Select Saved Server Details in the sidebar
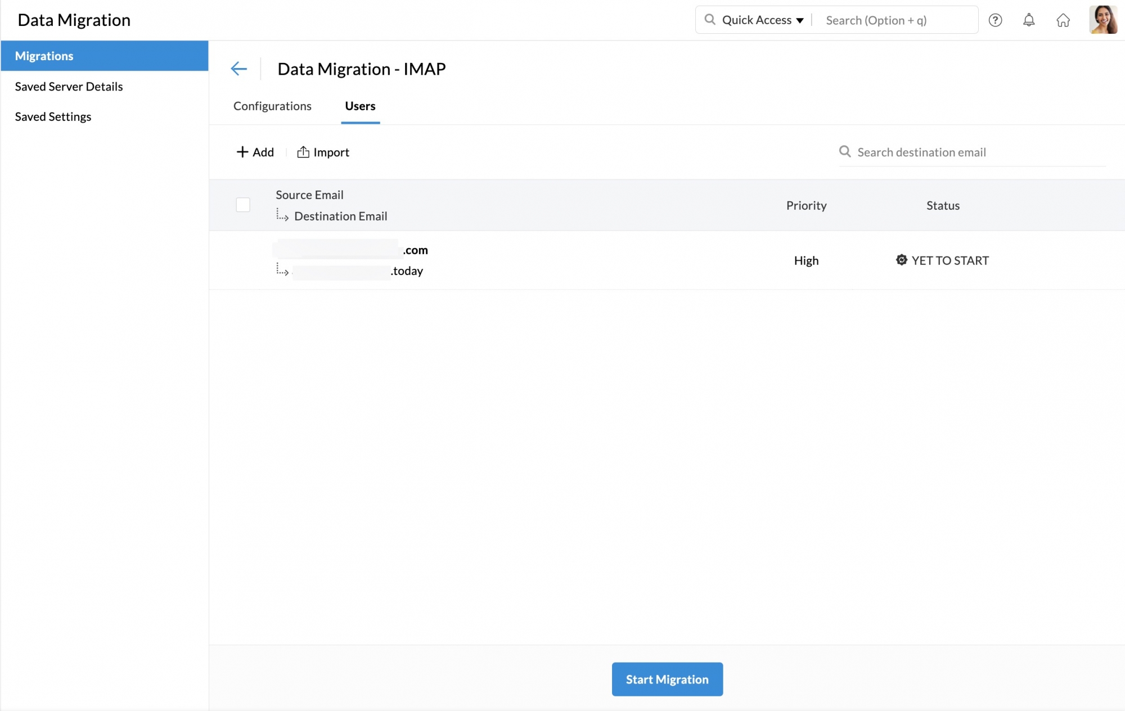The height and width of the screenshot is (711, 1125). (x=69, y=86)
